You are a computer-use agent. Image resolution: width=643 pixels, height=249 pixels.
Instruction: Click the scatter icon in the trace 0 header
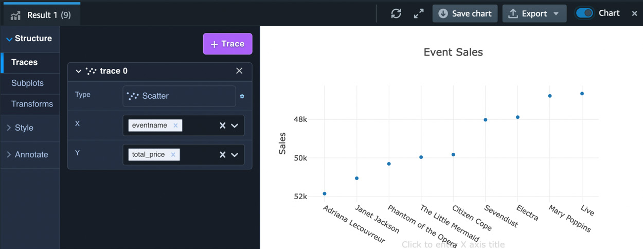[x=91, y=71]
